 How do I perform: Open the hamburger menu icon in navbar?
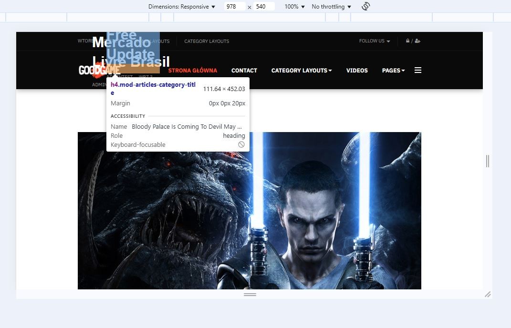(x=418, y=70)
